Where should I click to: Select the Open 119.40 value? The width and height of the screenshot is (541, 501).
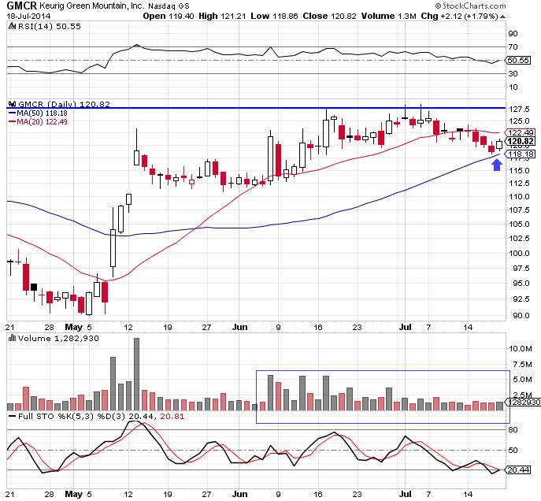click(x=169, y=17)
